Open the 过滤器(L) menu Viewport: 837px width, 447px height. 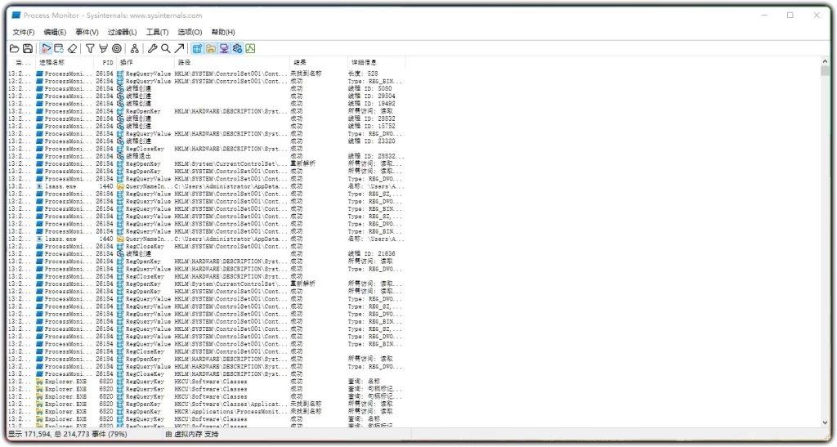123,32
